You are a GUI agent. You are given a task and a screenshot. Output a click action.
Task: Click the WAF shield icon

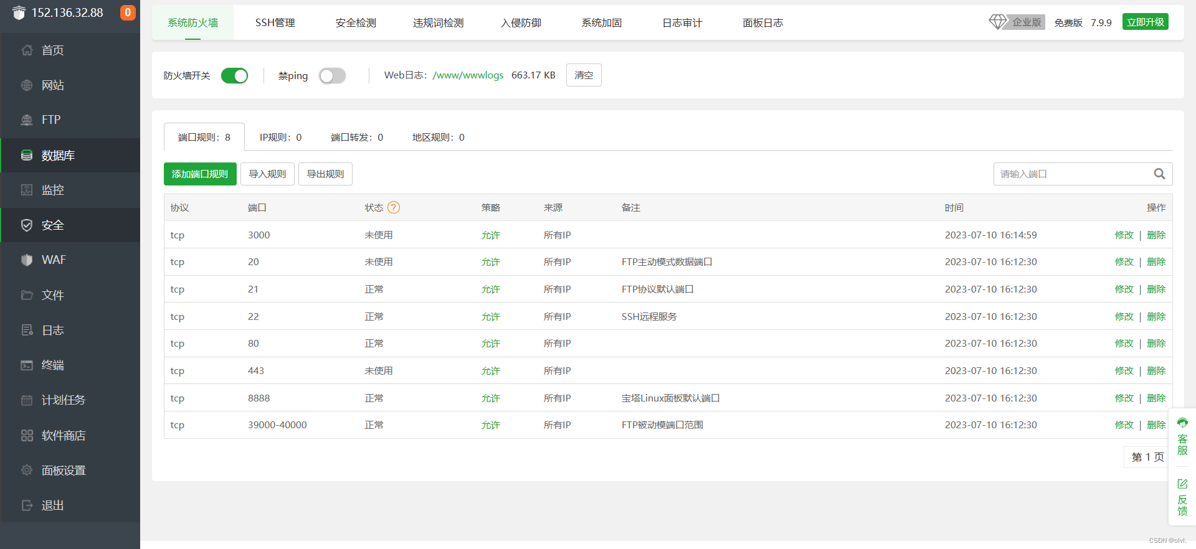coord(27,260)
